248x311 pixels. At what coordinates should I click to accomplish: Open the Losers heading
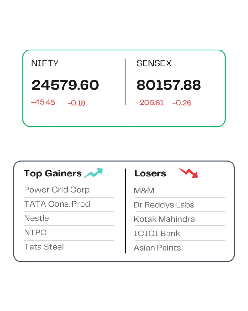150,173
